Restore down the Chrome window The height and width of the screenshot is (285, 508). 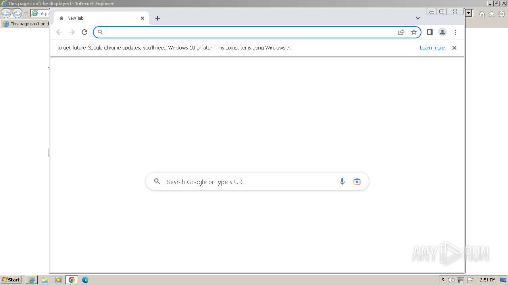[x=442, y=11]
